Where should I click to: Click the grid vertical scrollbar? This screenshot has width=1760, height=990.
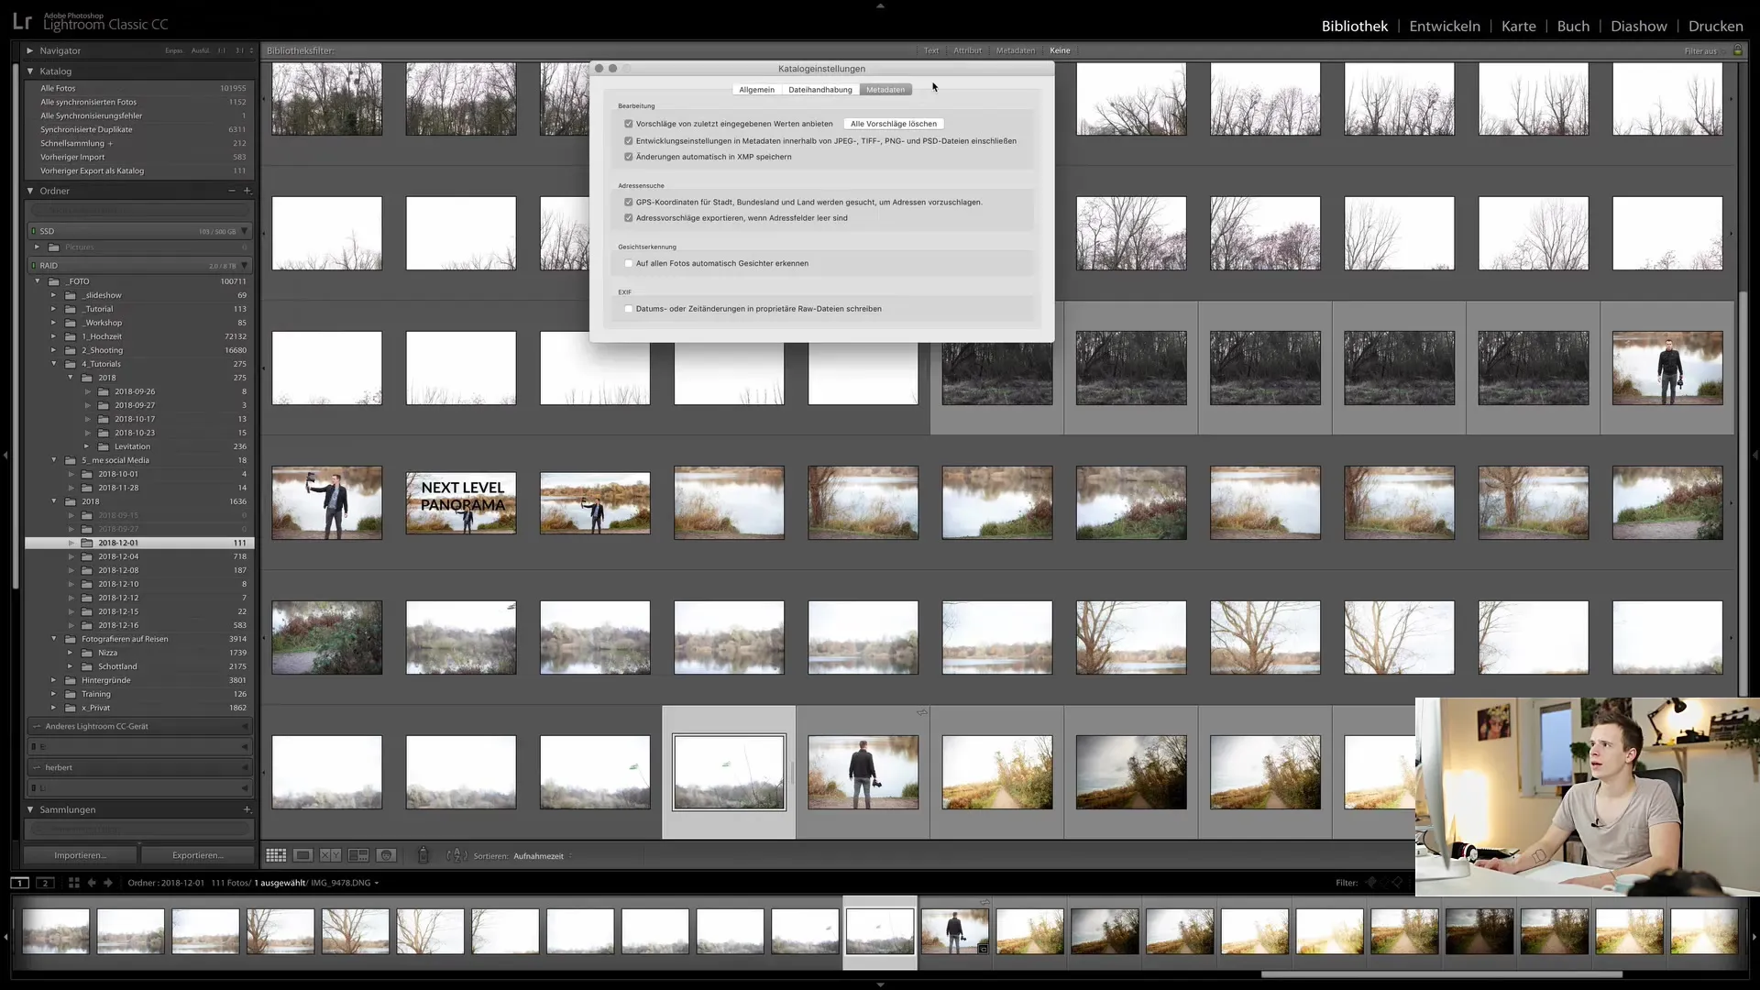click(1743, 495)
